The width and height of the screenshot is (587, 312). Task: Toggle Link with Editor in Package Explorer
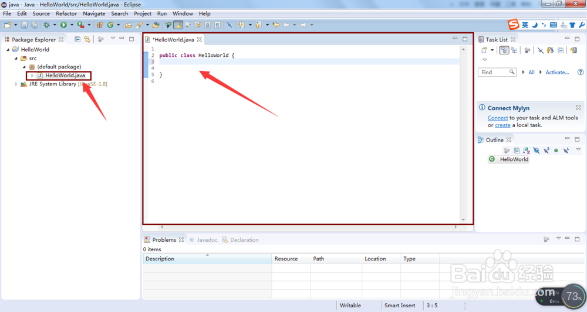click(x=87, y=39)
